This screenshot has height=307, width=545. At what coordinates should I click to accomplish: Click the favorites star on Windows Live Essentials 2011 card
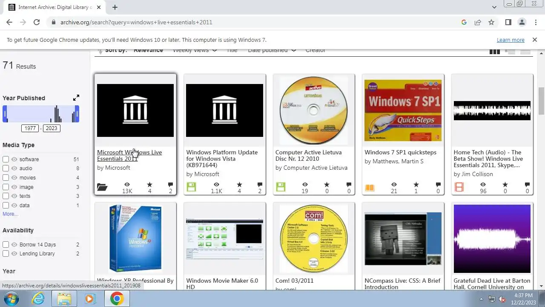coord(149,185)
